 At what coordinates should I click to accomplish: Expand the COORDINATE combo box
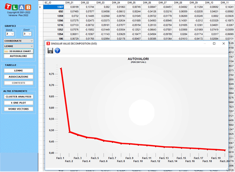point(18,41)
